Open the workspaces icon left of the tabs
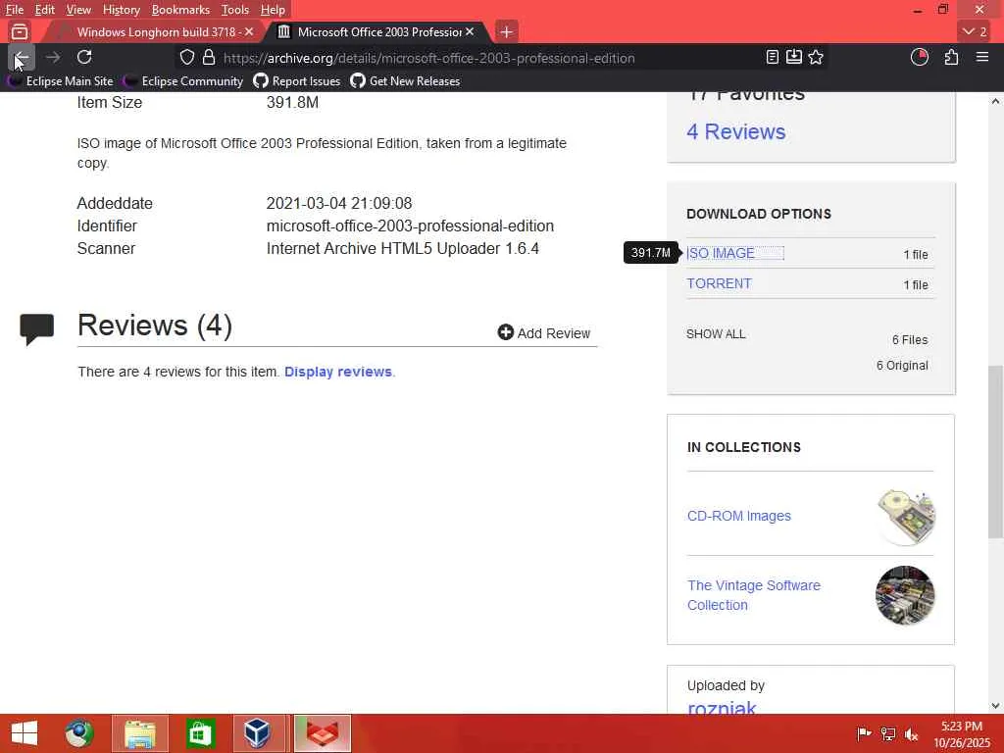The height and width of the screenshot is (753, 1004). coord(20,31)
